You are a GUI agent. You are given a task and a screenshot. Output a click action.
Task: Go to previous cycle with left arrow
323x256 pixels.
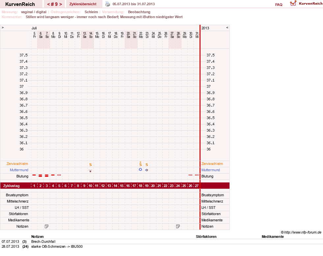tap(49, 4)
